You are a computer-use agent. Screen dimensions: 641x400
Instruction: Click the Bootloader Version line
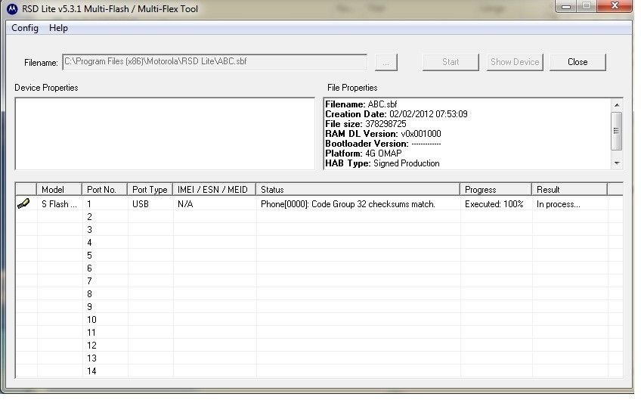pyautogui.click(x=383, y=144)
